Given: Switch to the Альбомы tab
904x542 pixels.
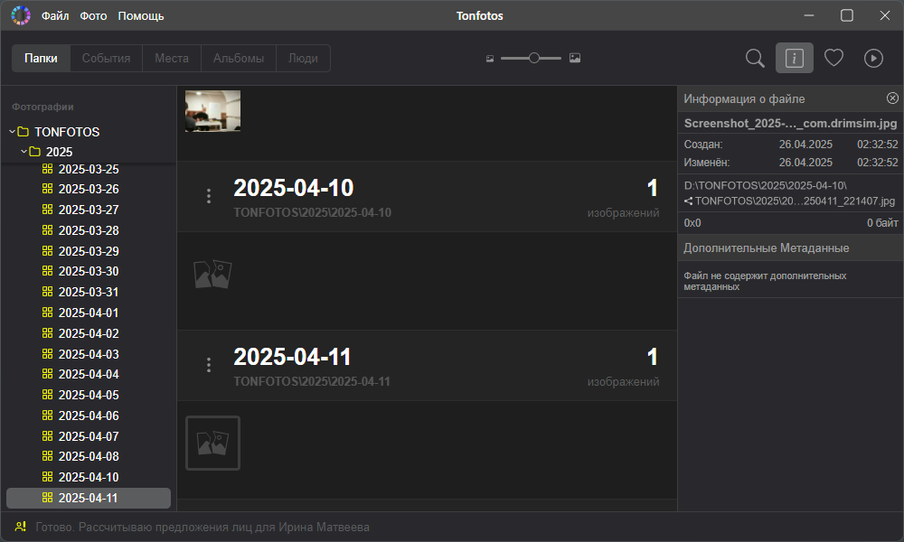Looking at the screenshot, I should [239, 58].
